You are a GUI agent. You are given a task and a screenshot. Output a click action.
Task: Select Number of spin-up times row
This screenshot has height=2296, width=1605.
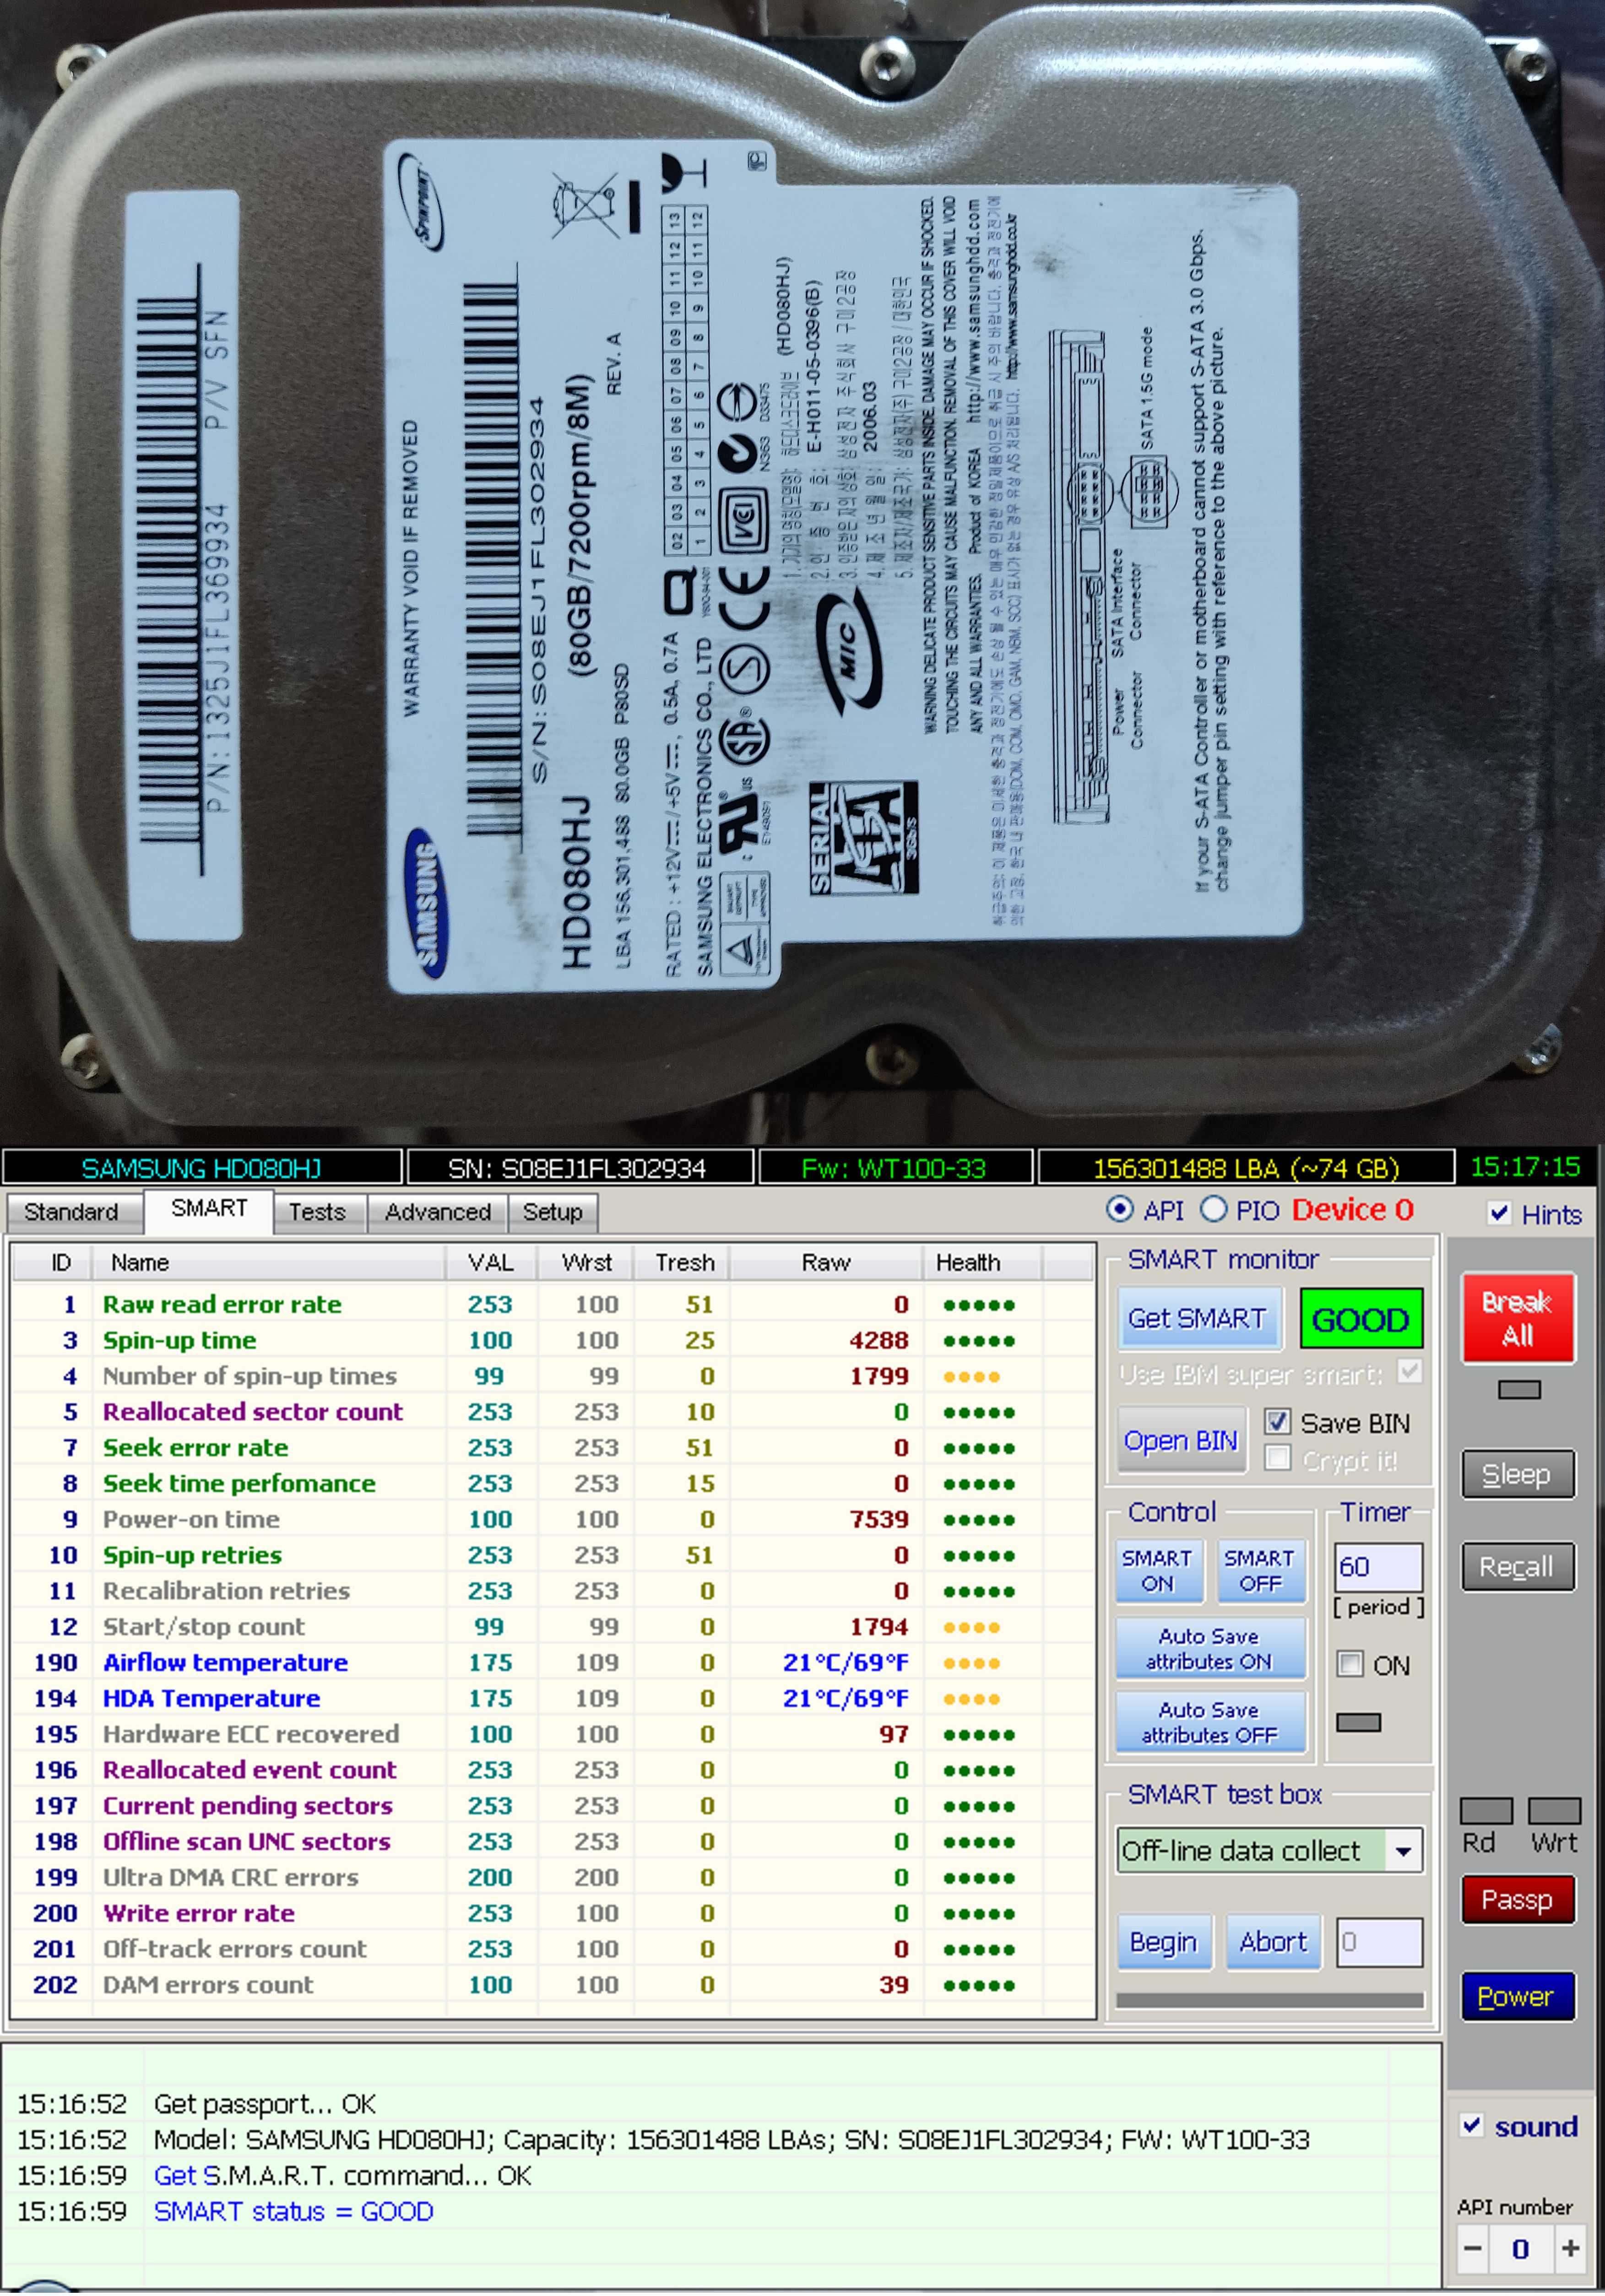[x=553, y=1376]
